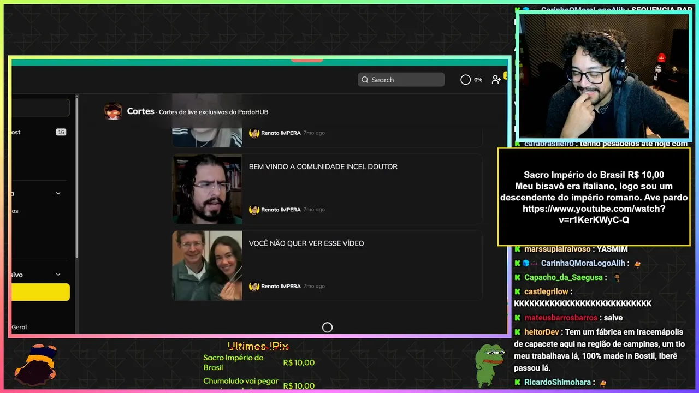Click the author avatar on INCEL DOUTOR post
This screenshot has width=699, height=393.
[254, 210]
